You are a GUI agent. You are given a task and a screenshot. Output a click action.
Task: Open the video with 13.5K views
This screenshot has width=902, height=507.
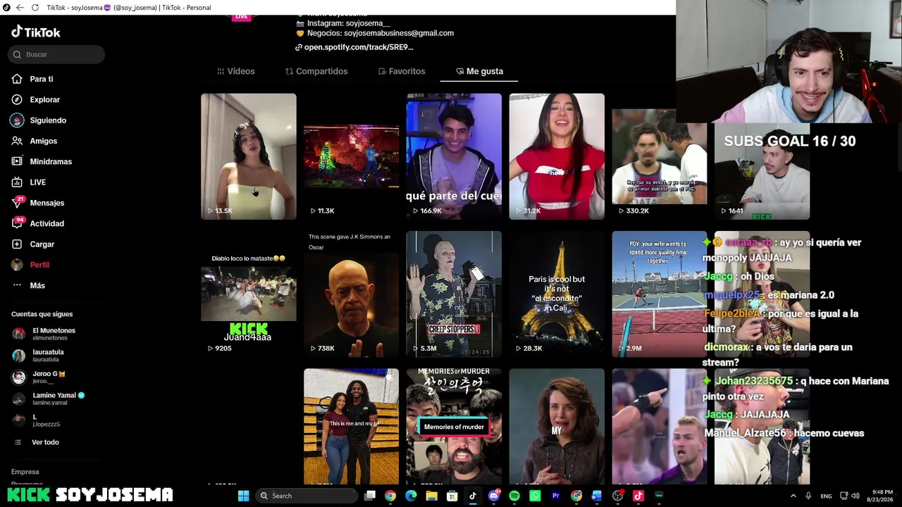pos(249,156)
